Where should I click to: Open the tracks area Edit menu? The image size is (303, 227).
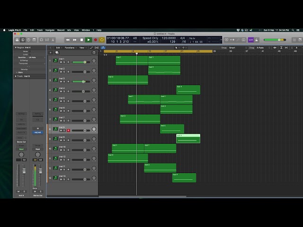[x=59, y=48]
